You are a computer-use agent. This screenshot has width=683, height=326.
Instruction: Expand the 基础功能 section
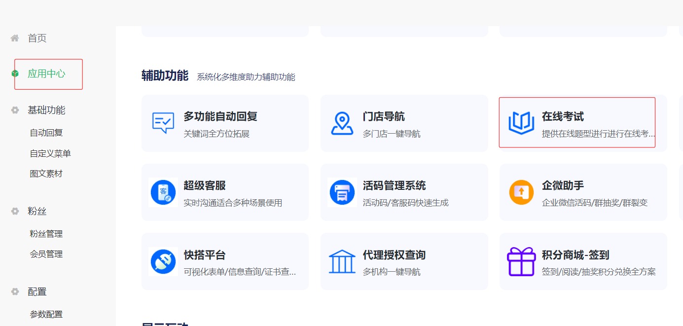(x=46, y=110)
